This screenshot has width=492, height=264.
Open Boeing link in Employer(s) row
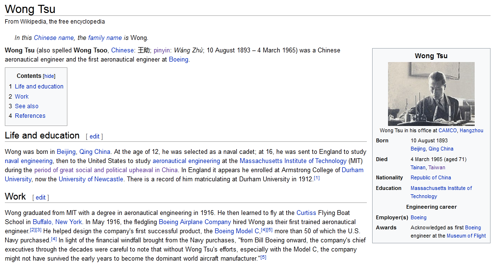[x=418, y=217]
